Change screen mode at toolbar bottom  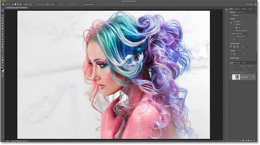coord(2,76)
